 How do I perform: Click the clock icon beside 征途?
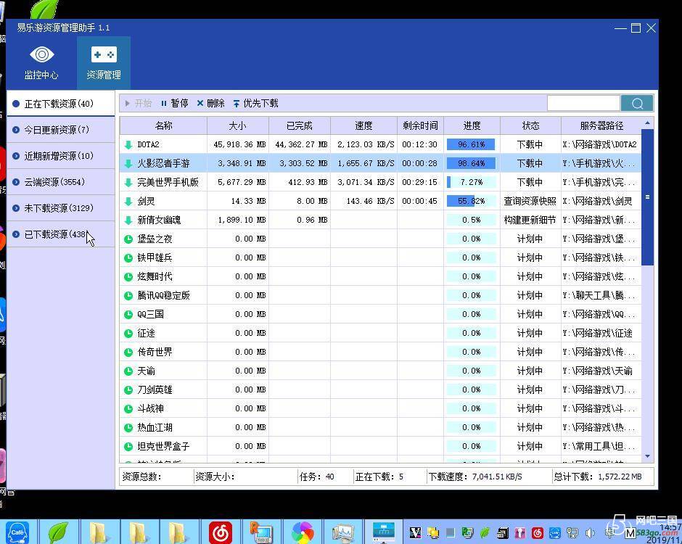(128, 334)
